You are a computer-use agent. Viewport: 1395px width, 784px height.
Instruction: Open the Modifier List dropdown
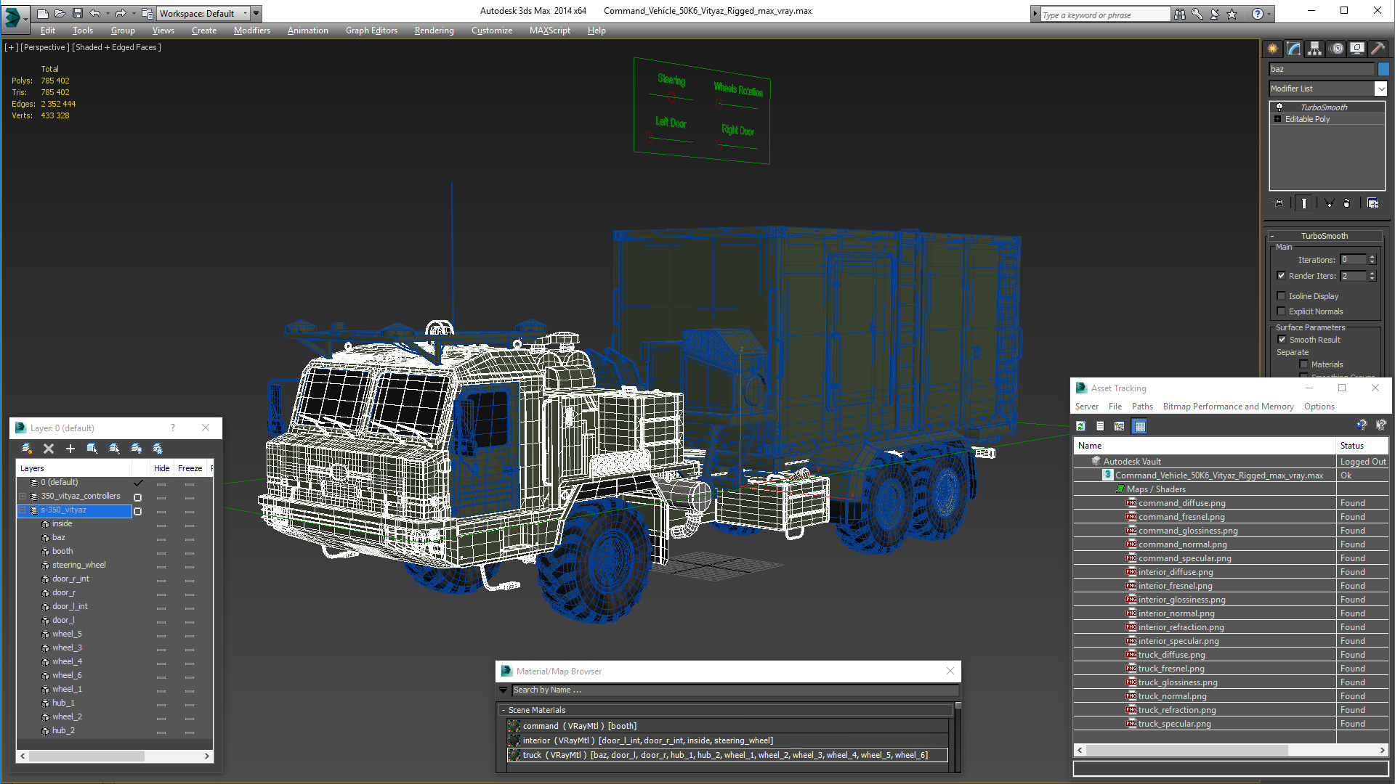click(1381, 89)
